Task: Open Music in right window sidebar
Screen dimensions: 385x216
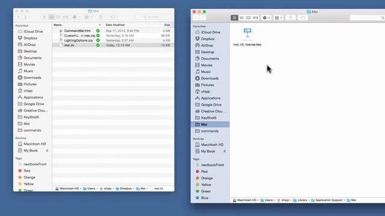Action: [x=206, y=72]
